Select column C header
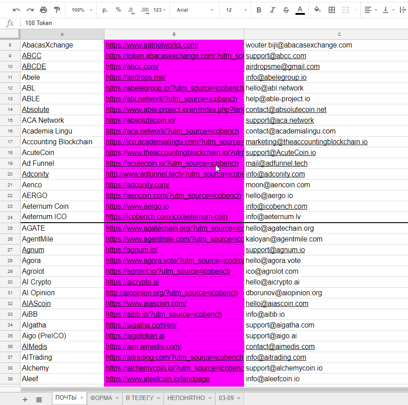Screen dimensions: 408x405 click(x=339, y=34)
